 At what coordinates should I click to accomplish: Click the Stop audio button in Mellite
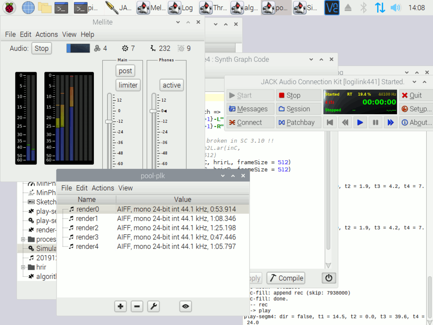pos(41,48)
